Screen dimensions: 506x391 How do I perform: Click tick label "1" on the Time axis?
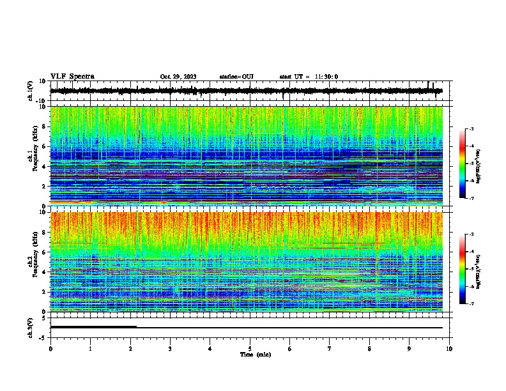[90, 349]
